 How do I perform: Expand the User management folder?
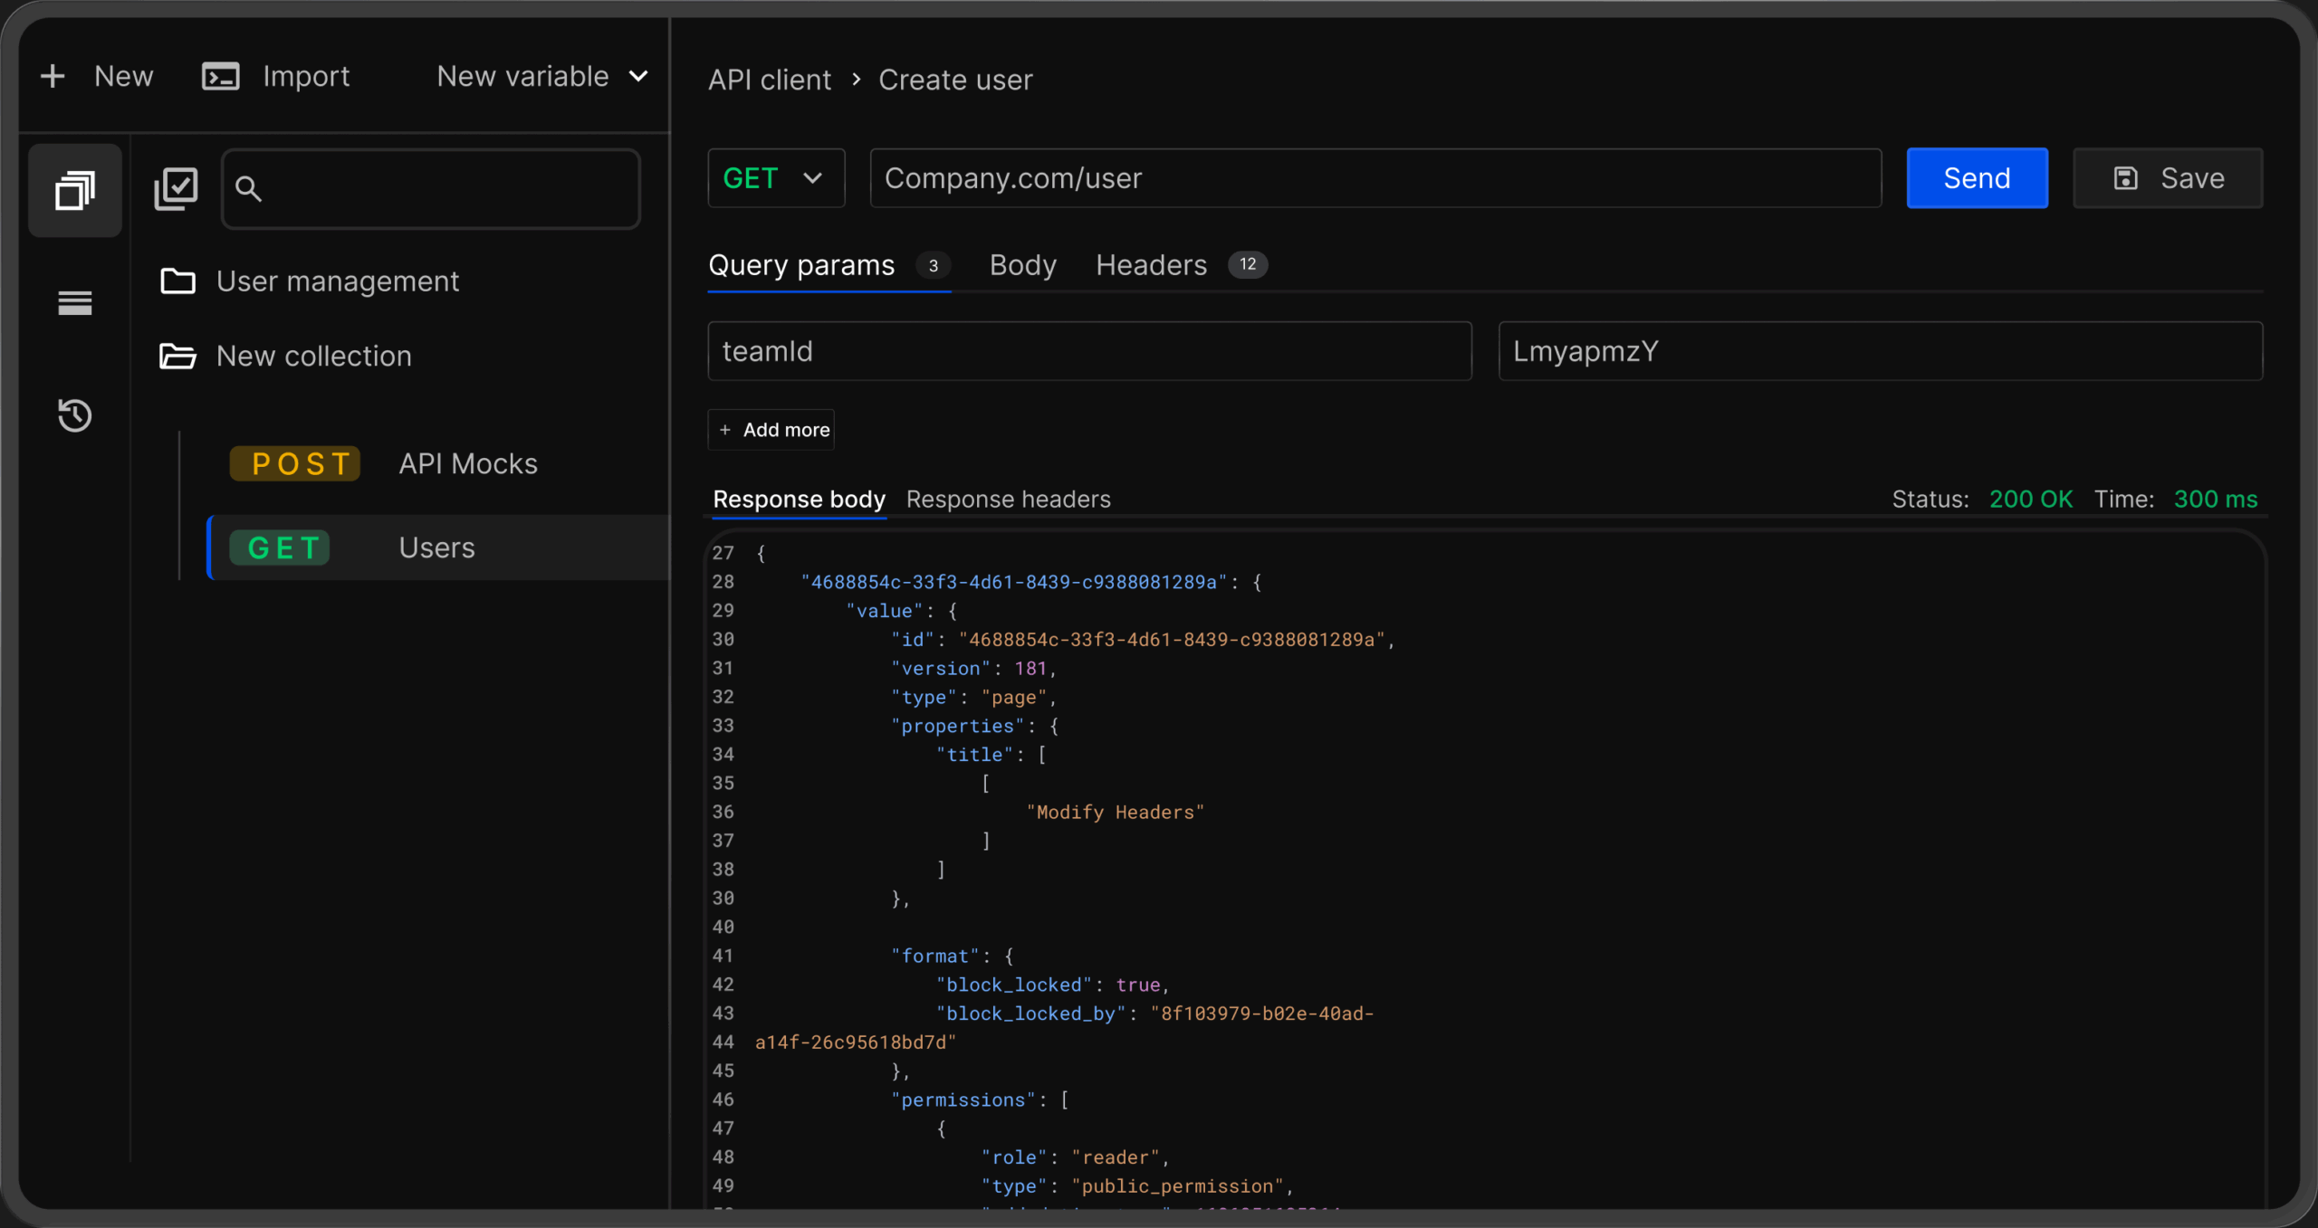310,281
